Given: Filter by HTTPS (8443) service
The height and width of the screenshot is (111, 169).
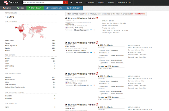Looking at the screenshot, I should [x=10, y=66].
